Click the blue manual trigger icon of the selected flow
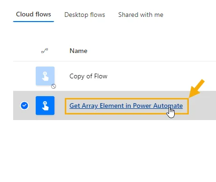 pyautogui.click(x=45, y=106)
